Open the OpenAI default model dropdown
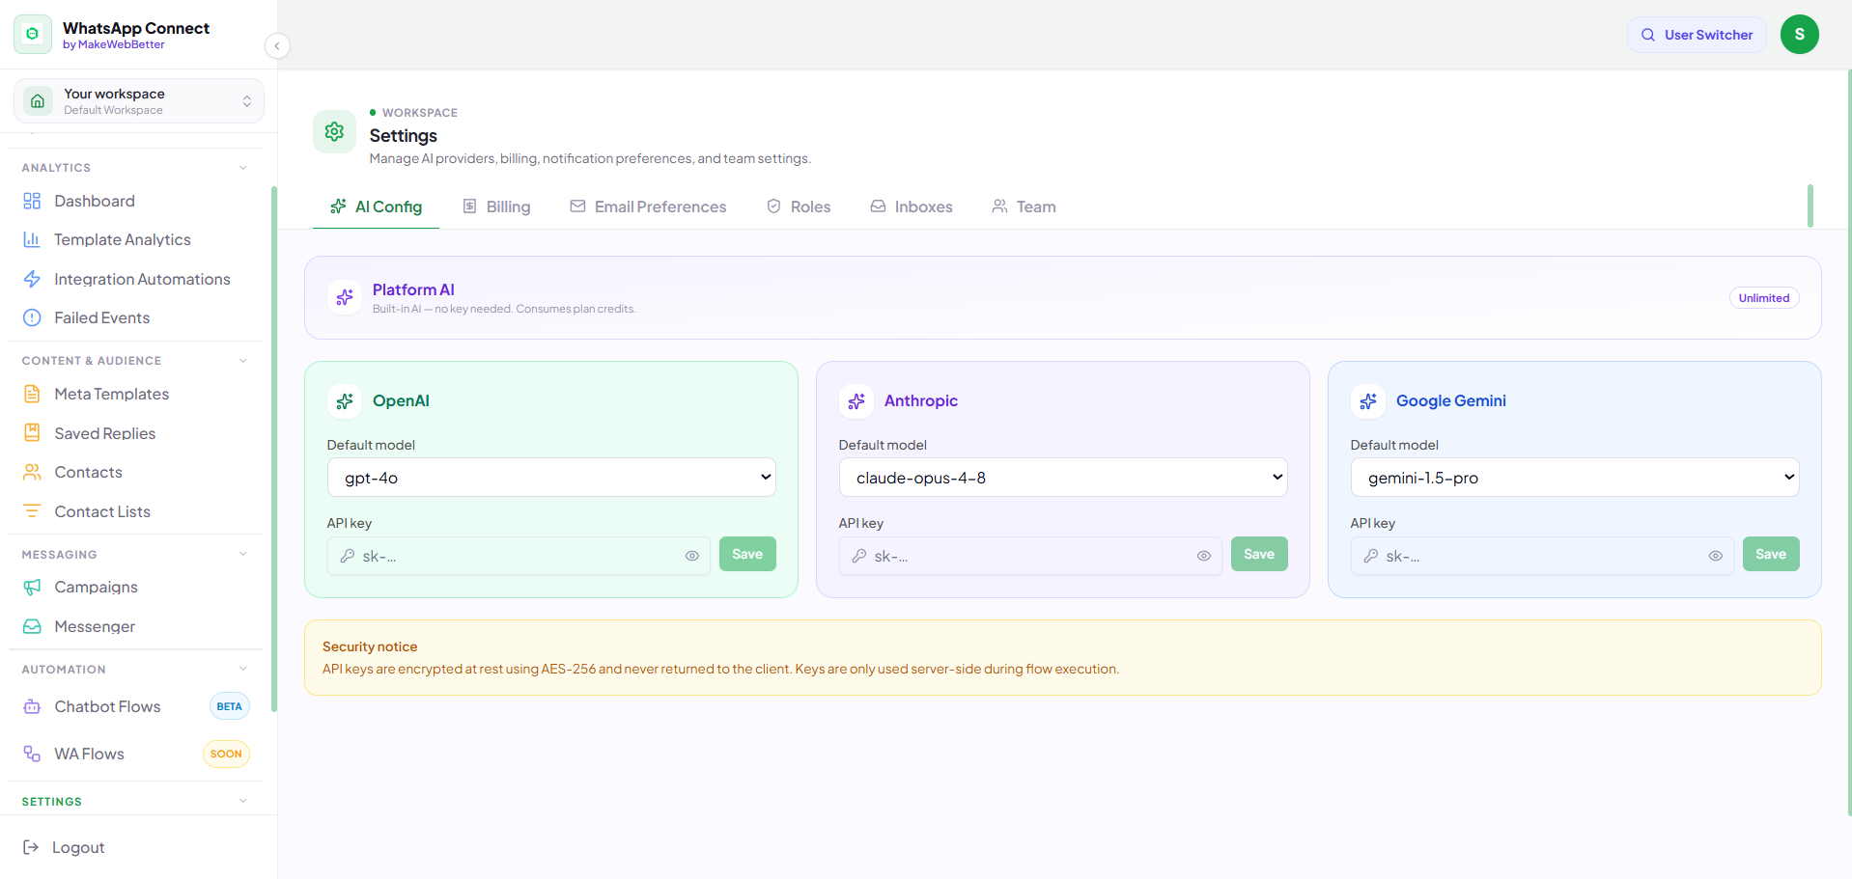 551,478
